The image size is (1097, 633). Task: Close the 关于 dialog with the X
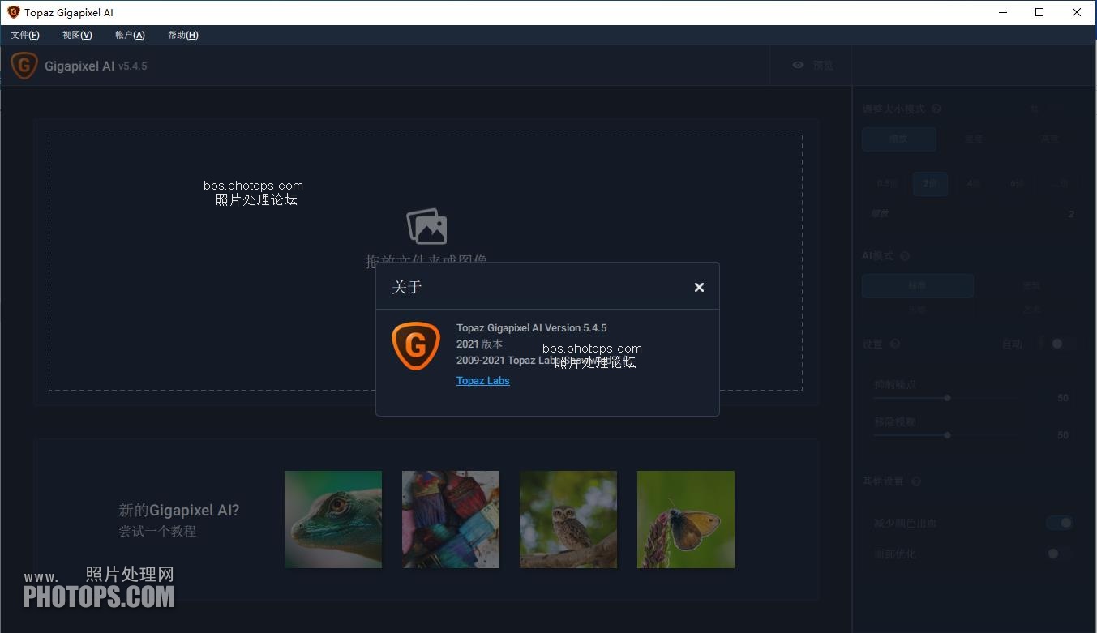click(699, 287)
